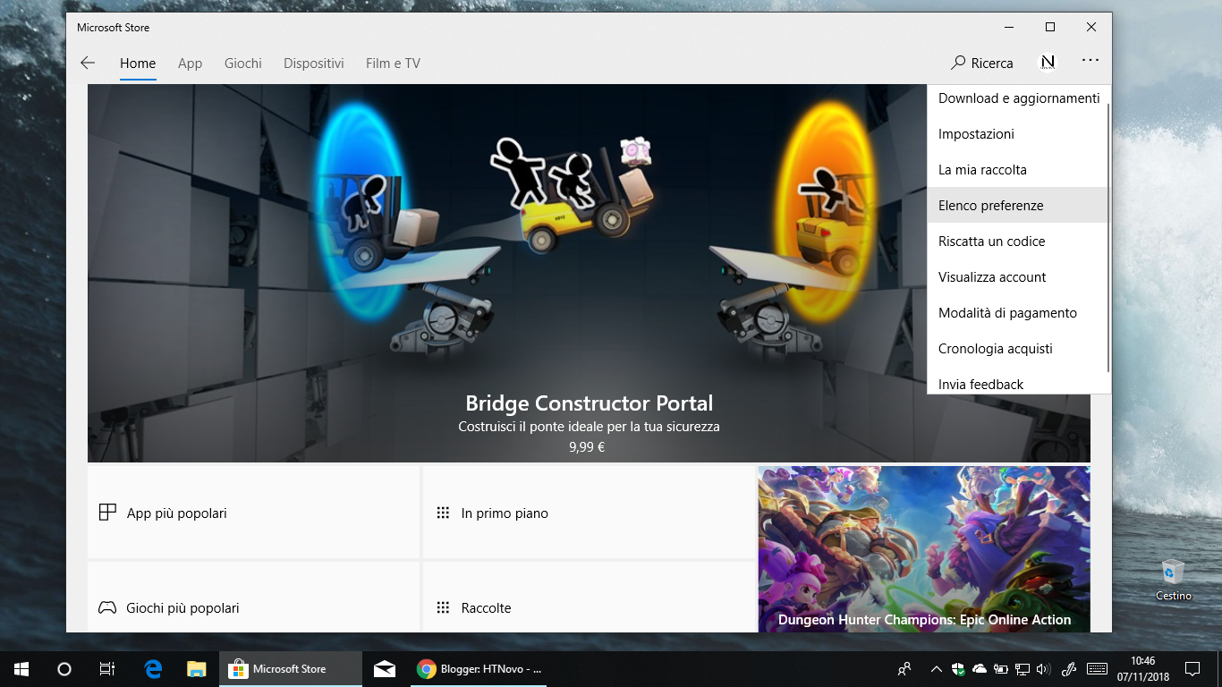
Task: Open the Bridge Constructor Portal banner
Action: 589,274
